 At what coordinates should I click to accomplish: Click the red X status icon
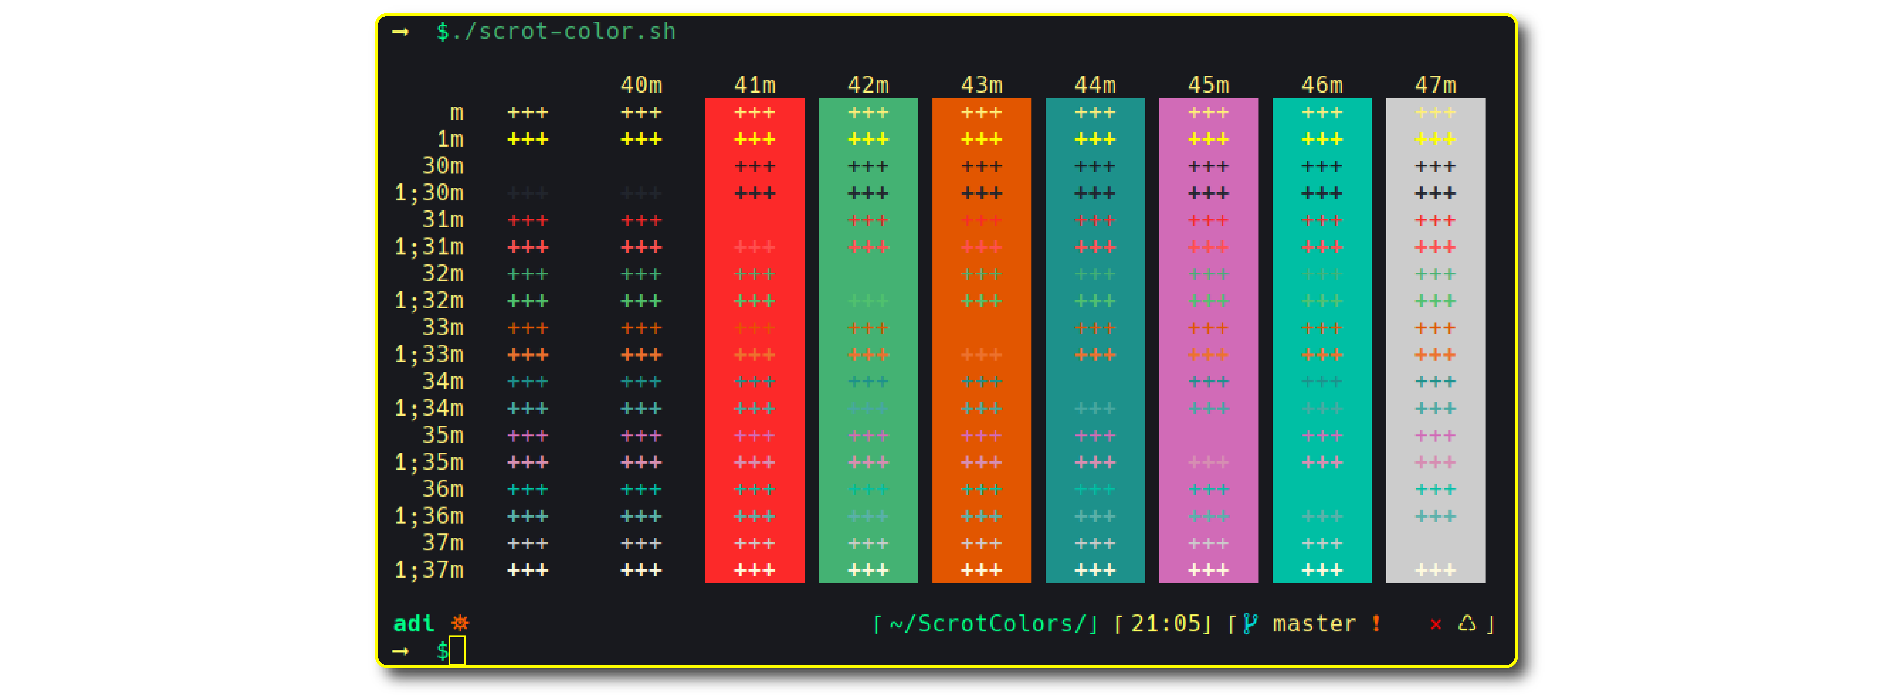1435,625
